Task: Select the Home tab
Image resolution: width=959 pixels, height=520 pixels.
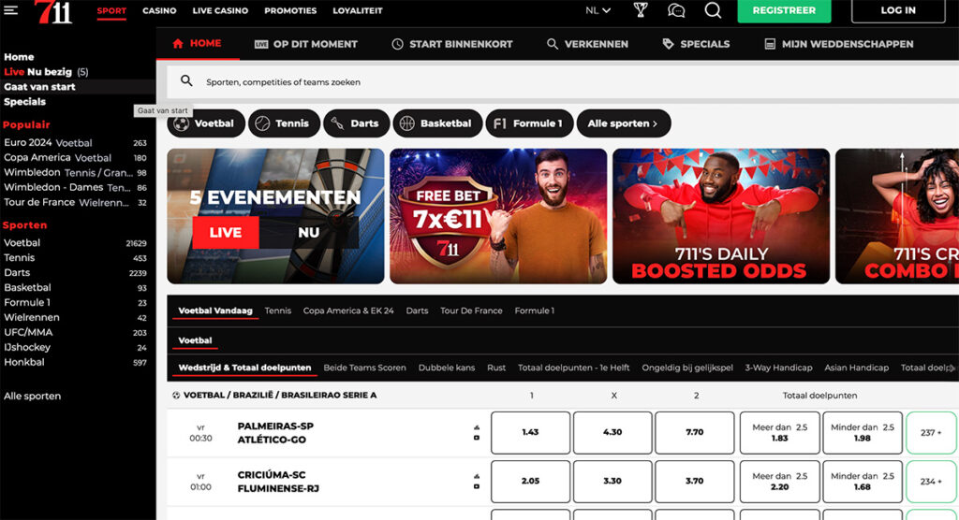Action: pyautogui.click(x=197, y=43)
